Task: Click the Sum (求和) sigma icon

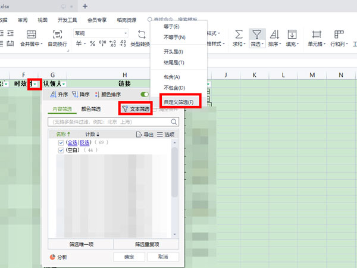Action: (239, 34)
